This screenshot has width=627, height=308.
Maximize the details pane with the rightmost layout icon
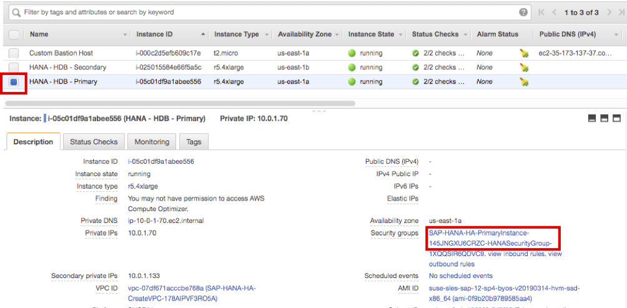616,118
